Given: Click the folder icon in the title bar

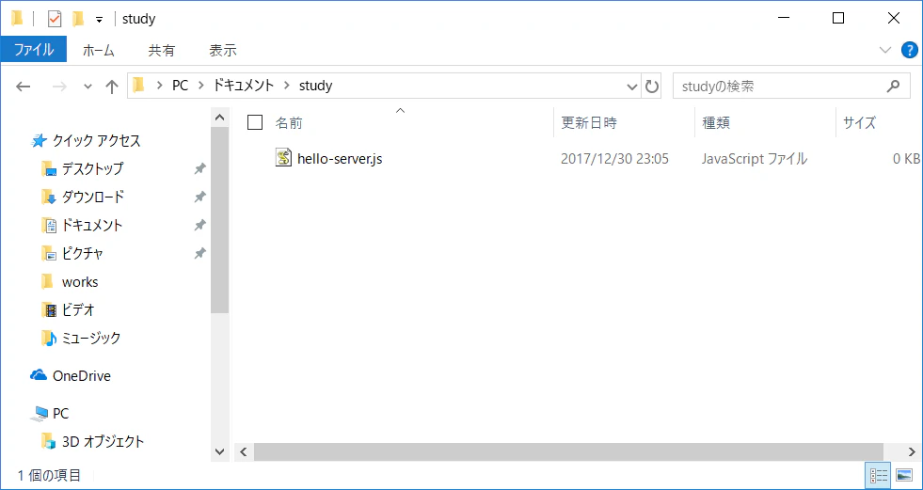Looking at the screenshot, I should click(x=17, y=19).
